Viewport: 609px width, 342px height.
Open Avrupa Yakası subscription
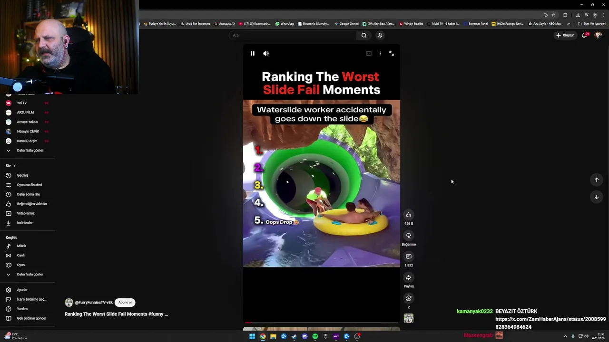pyautogui.click(x=27, y=122)
